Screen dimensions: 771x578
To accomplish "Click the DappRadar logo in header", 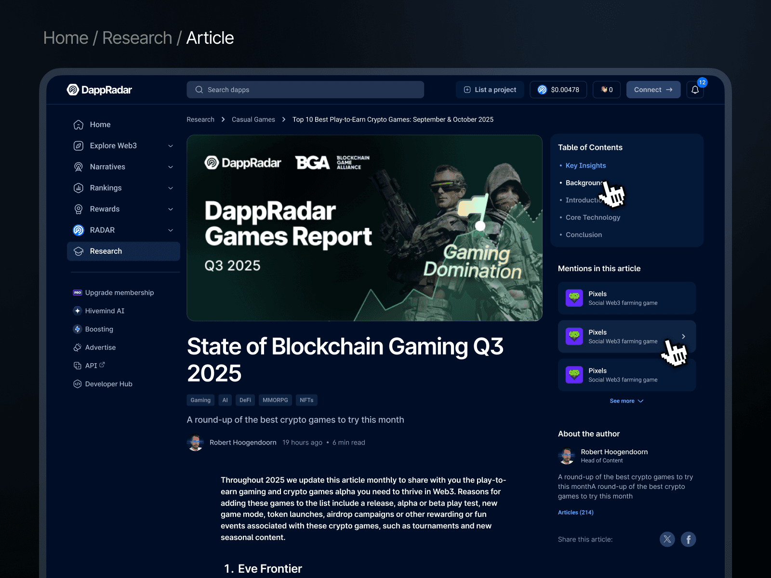I will (x=99, y=90).
